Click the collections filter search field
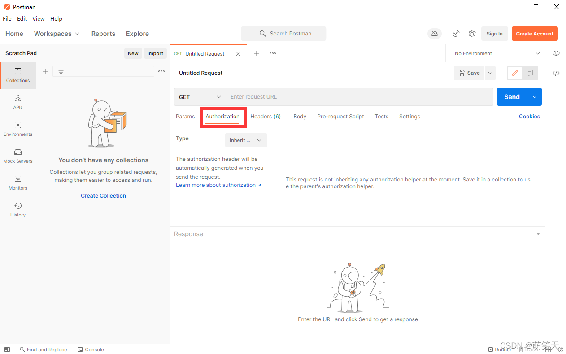 coord(103,71)
